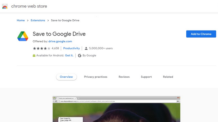Switch to the Privacy practices tab

coord(96,77)
